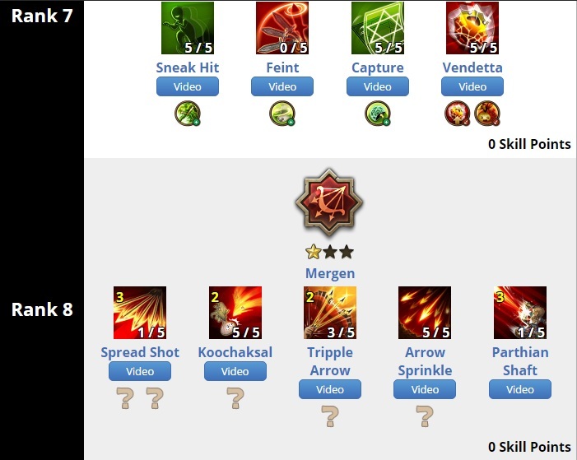577x460 pixels.
Task: Open the Arrow Sprinkle skill link
Action: [x=425, y=361]
